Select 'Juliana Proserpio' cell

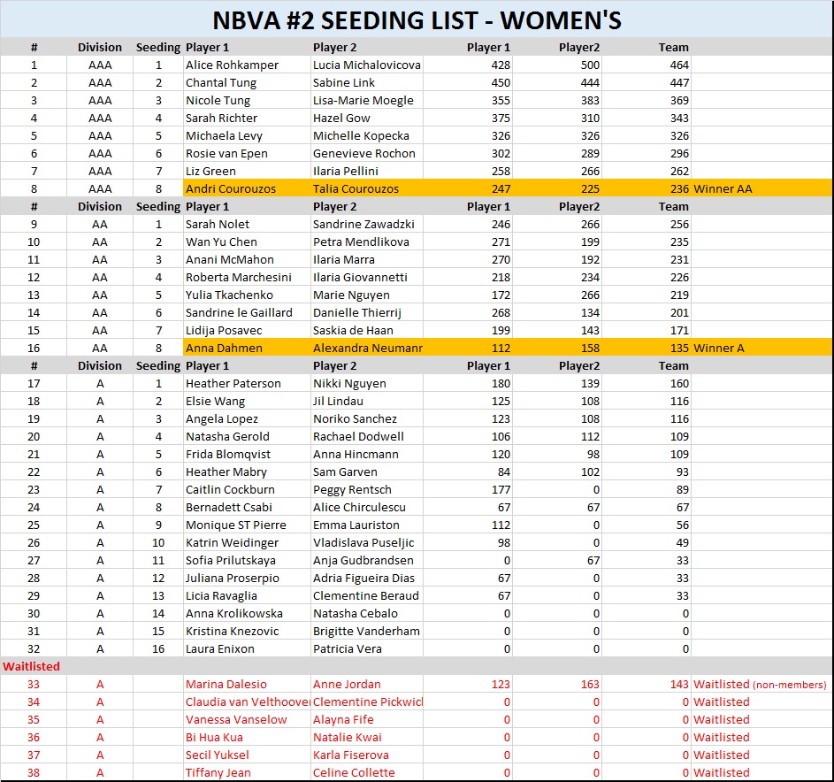(x=247, y=578)
